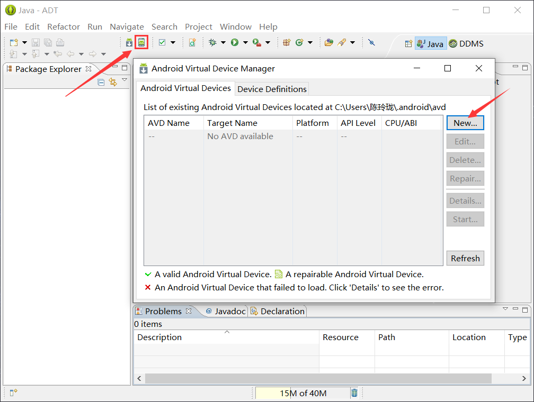
Task: Switch to the Declaration tab
Action: pos(278,311)
